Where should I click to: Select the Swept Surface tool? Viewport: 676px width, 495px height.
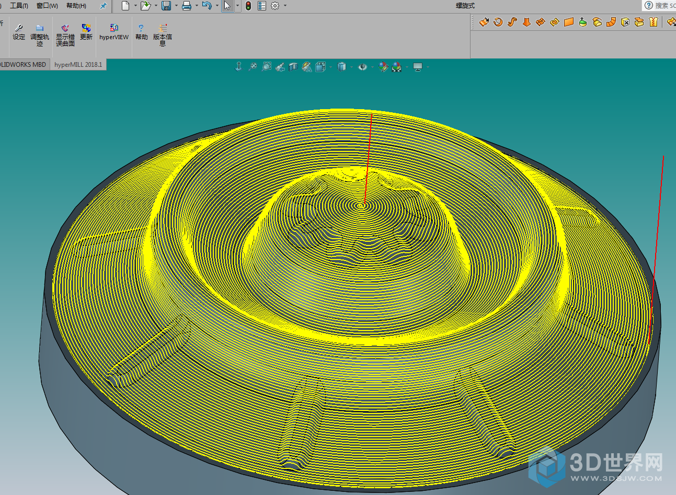(x=512, y=22)
